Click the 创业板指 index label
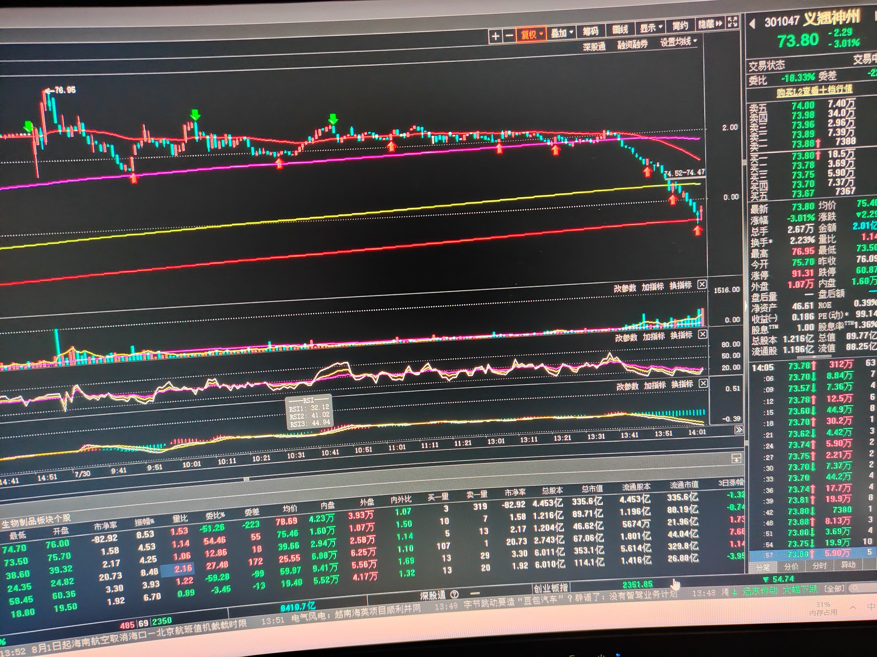 click(551, 588)
